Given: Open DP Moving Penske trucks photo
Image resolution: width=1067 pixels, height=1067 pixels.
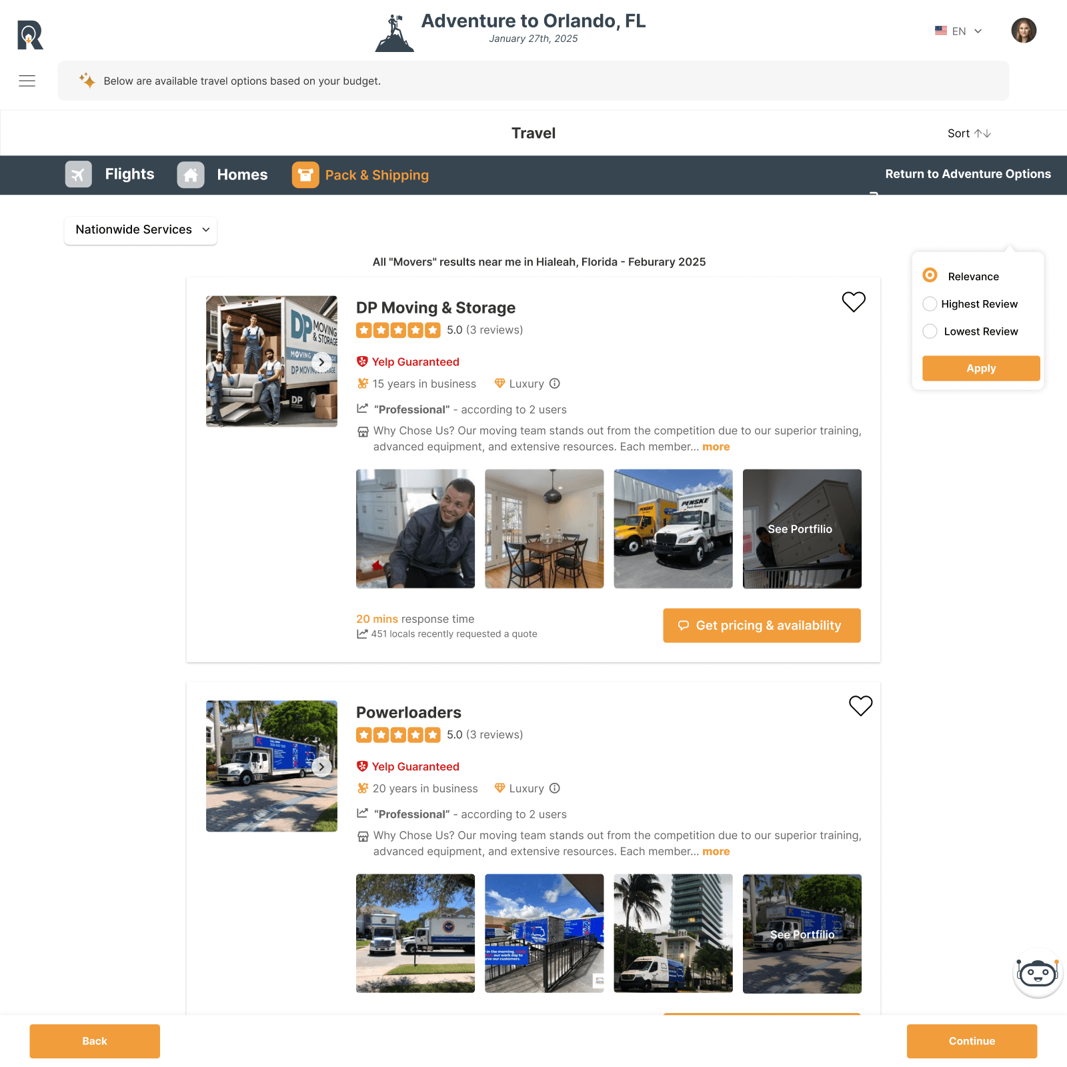Looking at the screenshot, I should click(673, 529).
